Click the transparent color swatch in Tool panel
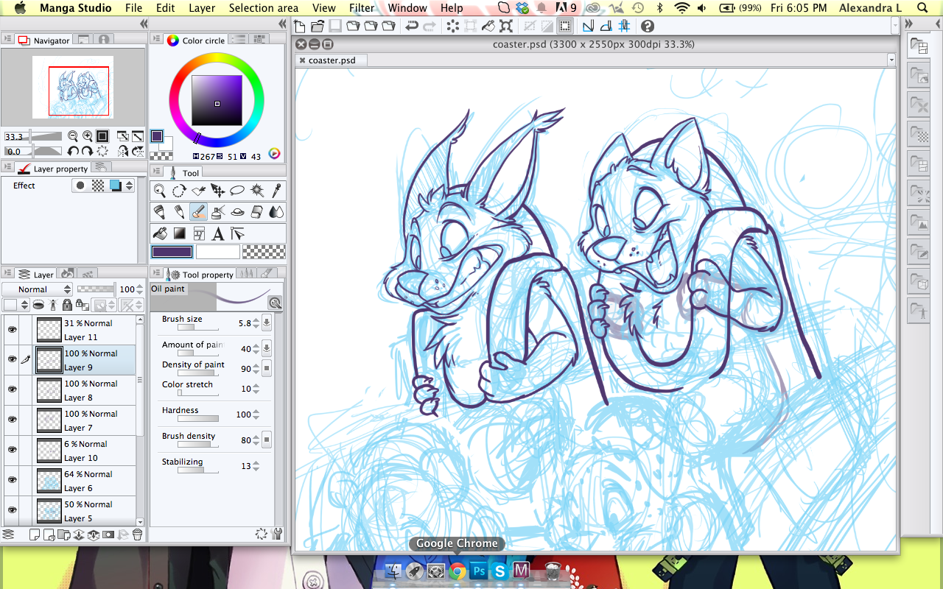 pyautogui.click(x=264, y=252)
